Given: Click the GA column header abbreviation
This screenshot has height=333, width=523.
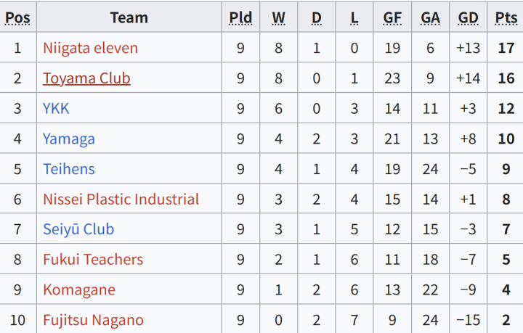Looking at the screenshot, I should point(430,17).
